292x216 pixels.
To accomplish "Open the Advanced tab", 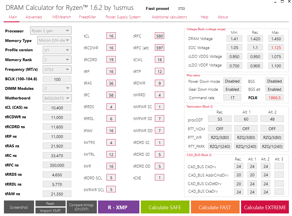I will pos(34,17).
